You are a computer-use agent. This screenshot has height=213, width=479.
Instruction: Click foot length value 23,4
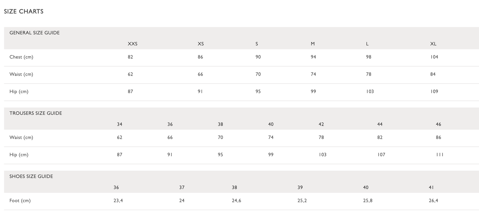click(x=118, y=201)
